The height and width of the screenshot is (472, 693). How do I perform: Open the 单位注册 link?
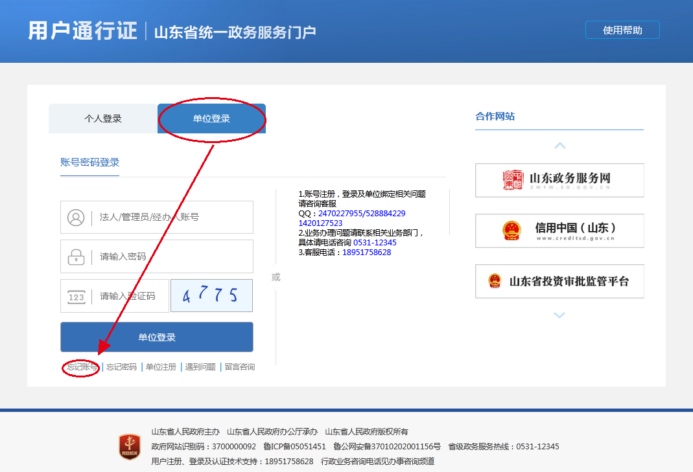click(161, 367)
